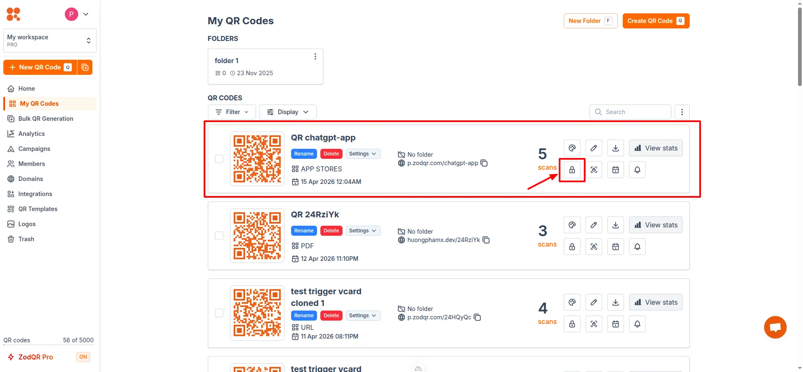Click the bell icon for QR 24RziYk
Viewport: 803px width, 372px height.
click(x=637, y=247)
